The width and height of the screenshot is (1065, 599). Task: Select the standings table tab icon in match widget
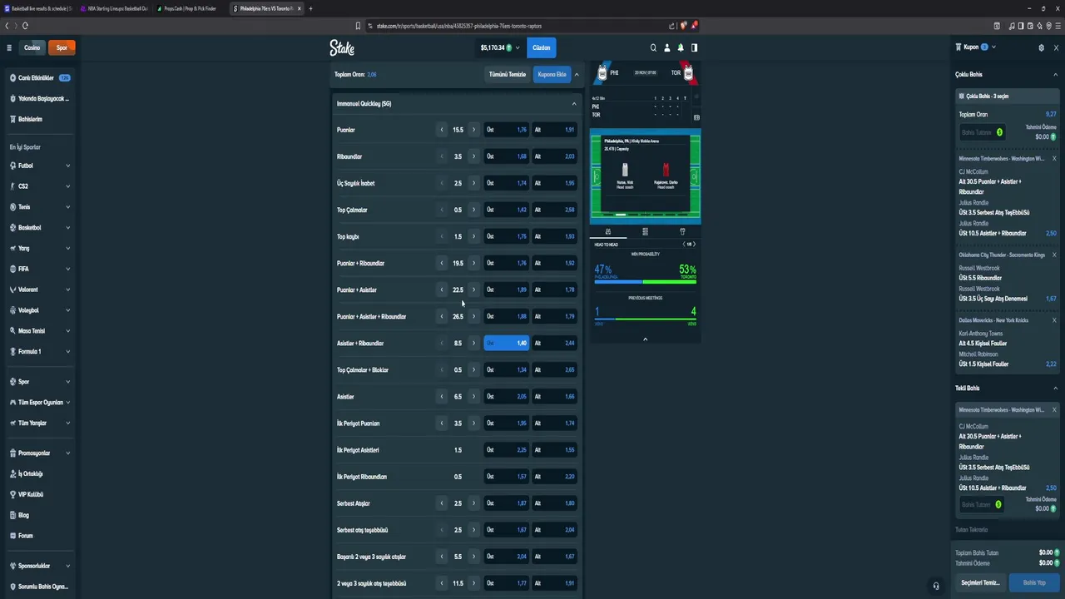tap(645, 231)
